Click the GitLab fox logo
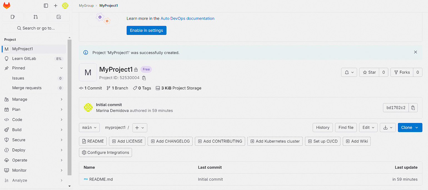This screenshot has width=428, height=190. pos(7,6)
